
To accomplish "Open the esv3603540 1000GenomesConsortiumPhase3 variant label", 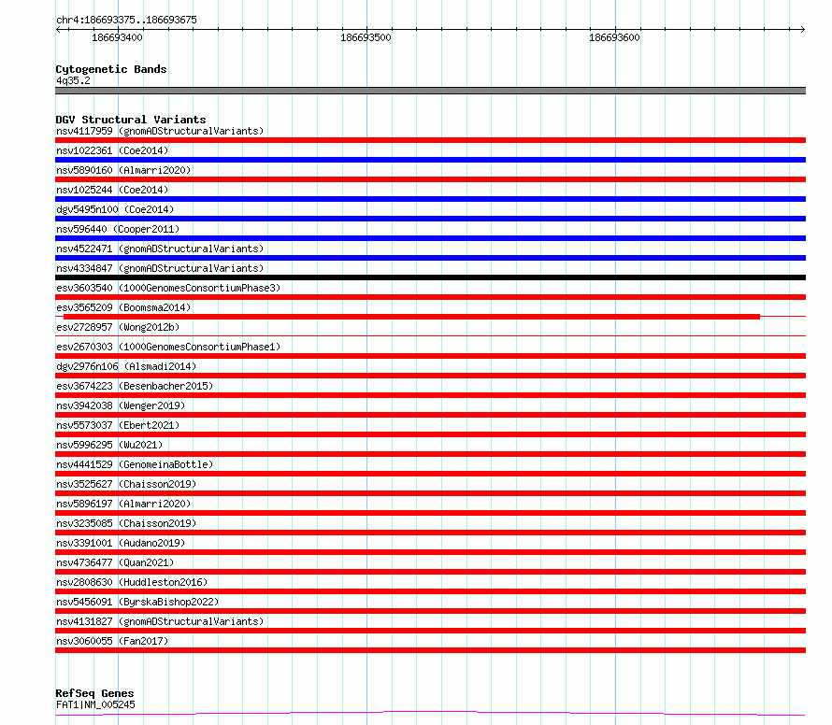I will (x=168, y=288).
